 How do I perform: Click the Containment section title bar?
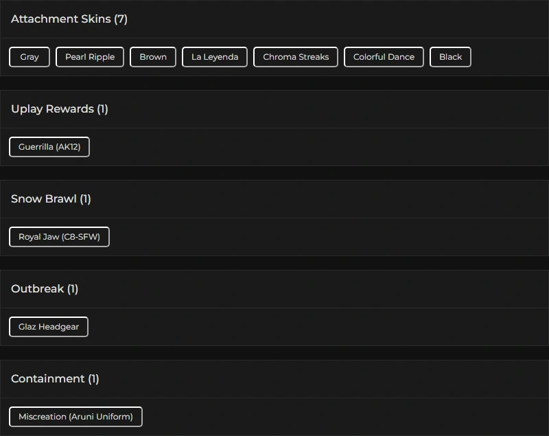coord(274,379)
